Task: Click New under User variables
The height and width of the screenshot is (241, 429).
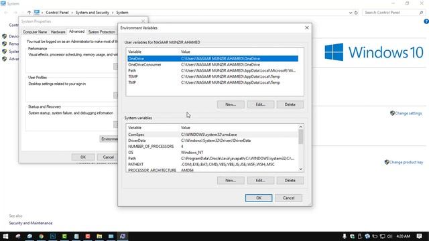Action: [231, 104]
